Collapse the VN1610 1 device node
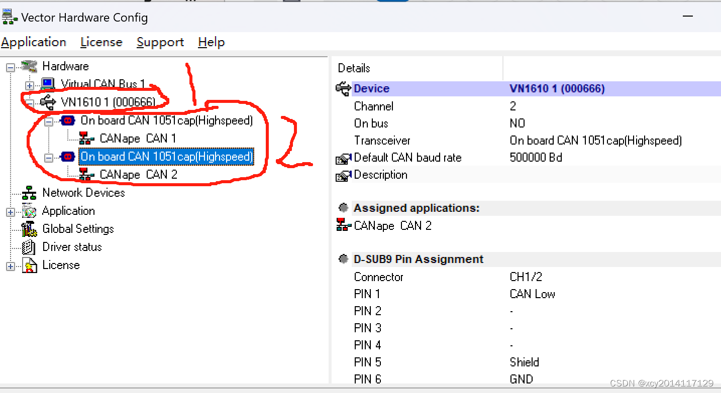Image resolution: width=721 pixels, height=393 pixels. [x=29, y=103]
